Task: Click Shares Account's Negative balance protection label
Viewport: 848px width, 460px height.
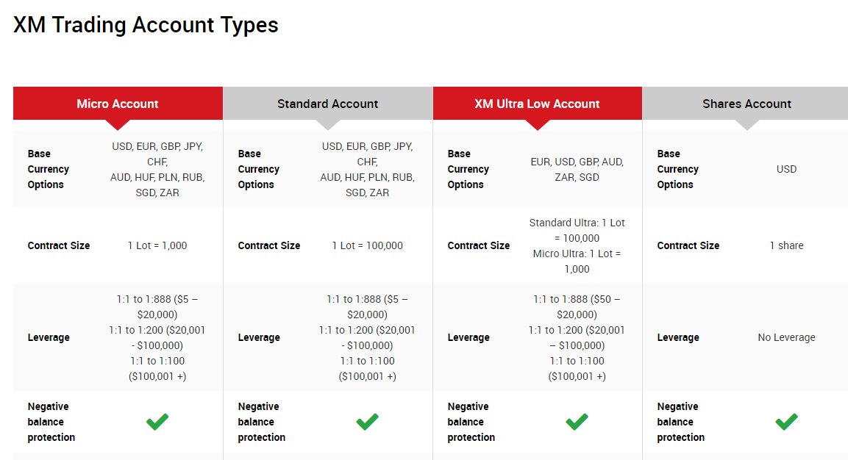Action: (681, 422)
